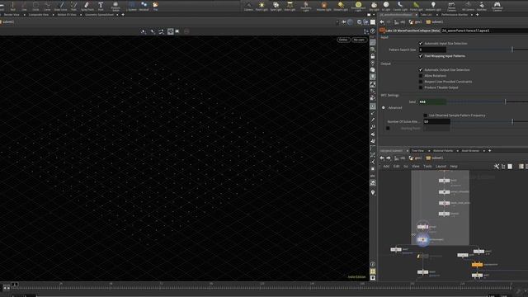Screen dimensions: 528x297
Task: Go back in parameter pane history
Action: (382, 22)
